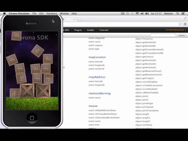Screen dimensions: 188x141
Task: Click the volume speaker icon
Action: tap(142, 14)
